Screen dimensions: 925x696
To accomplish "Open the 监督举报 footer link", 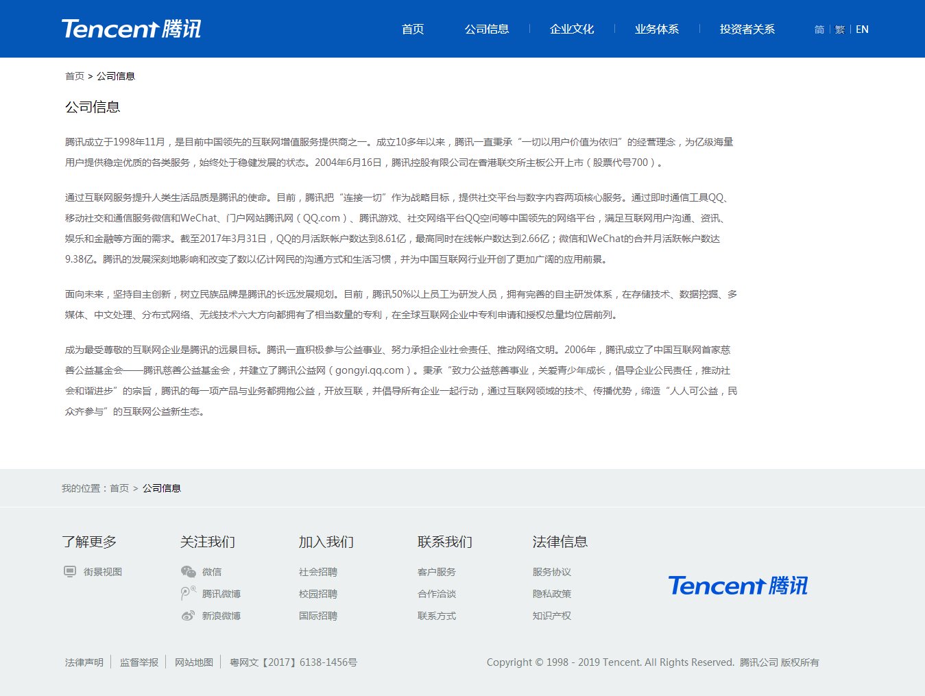I will pyautogui.click(x=139, y=662).
